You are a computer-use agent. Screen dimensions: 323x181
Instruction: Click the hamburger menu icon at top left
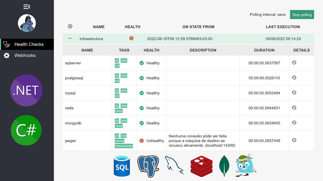click(x=27, y=6)
